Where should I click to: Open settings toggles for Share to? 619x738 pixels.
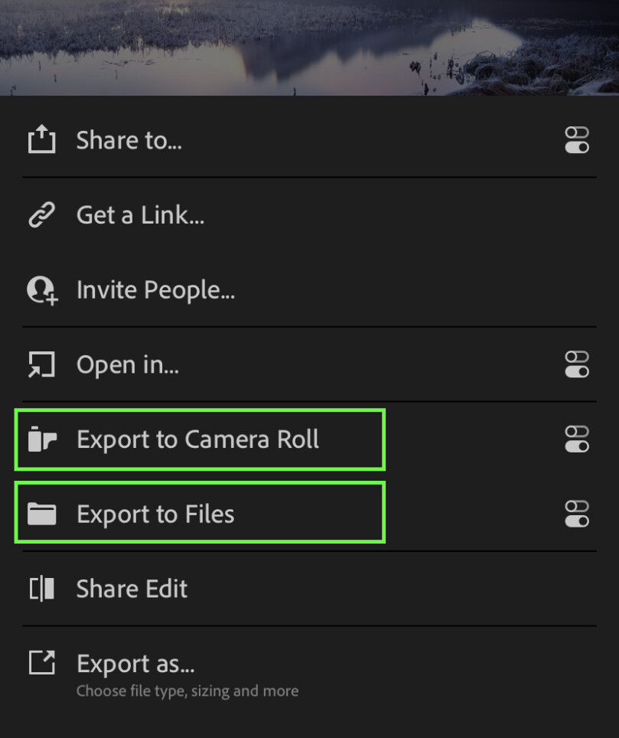(577, 141)
